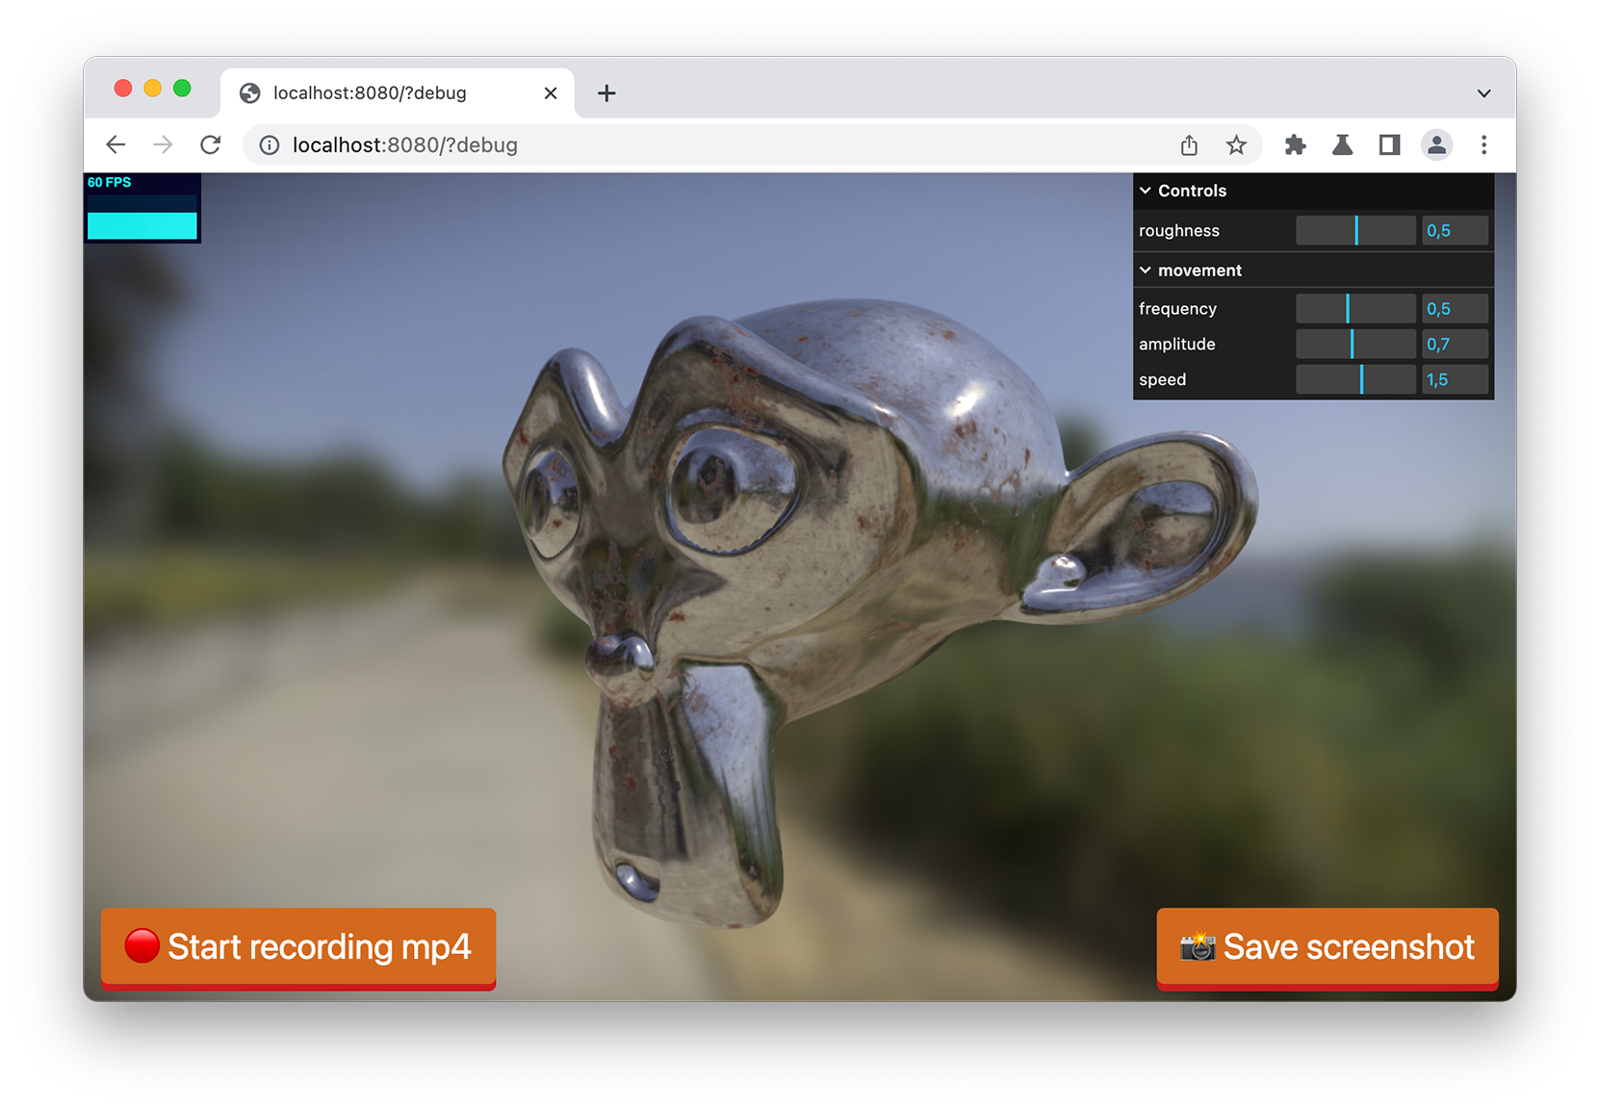This screenshot has height=1110, width=1598.
Task: Adjust the roughness slider
Action: coord(1355,230)
